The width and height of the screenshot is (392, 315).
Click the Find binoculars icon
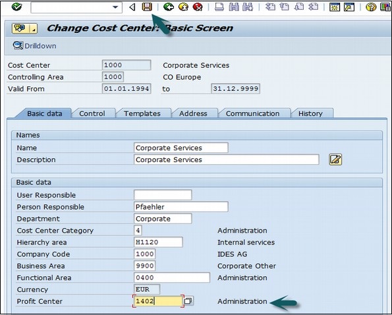pyautogui.click(x=234, y=7)
